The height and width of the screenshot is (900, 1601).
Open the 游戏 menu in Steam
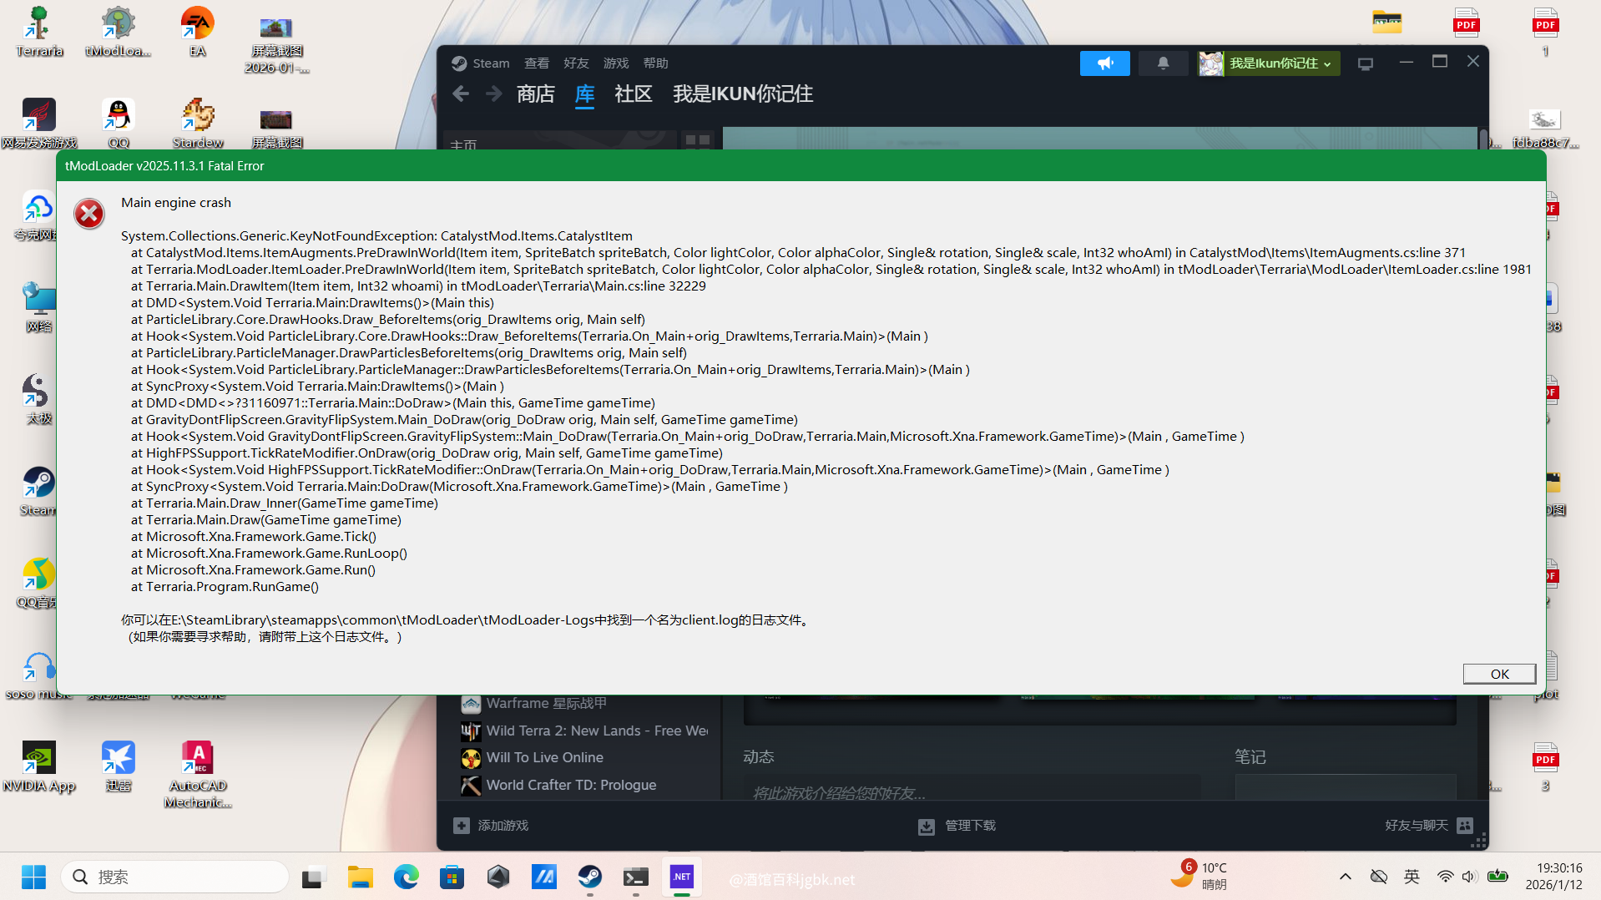[x=615, y=63]
